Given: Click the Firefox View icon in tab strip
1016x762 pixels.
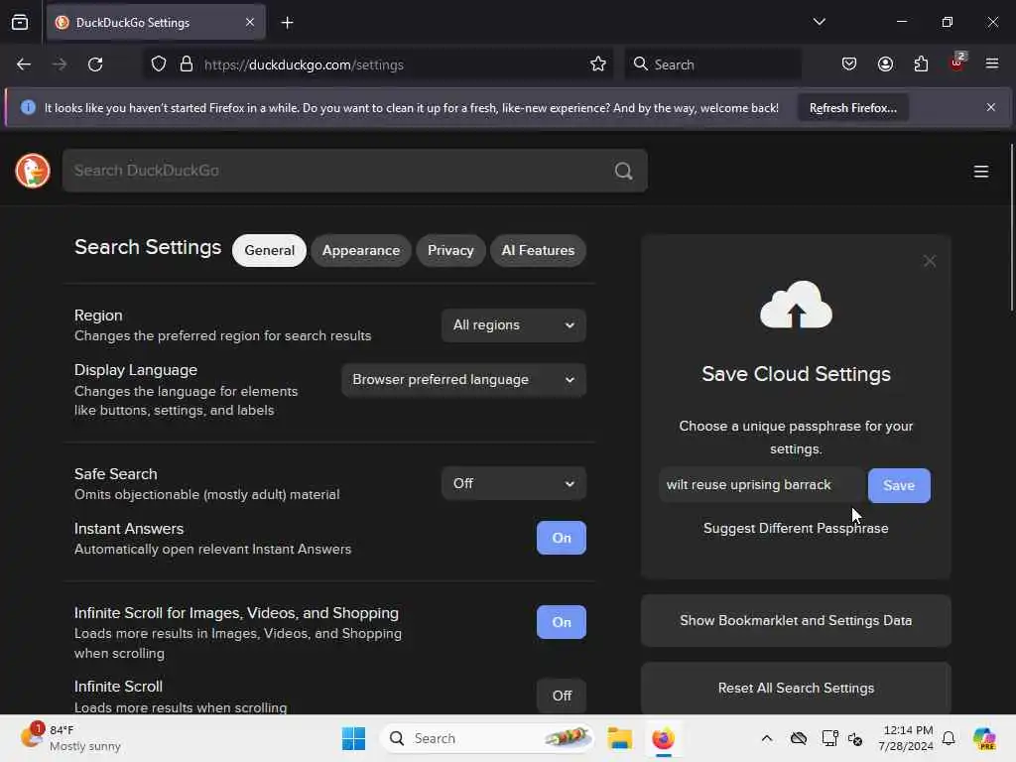Looking at the screenshot, I should pyautogui.click(x=20, y=23).
